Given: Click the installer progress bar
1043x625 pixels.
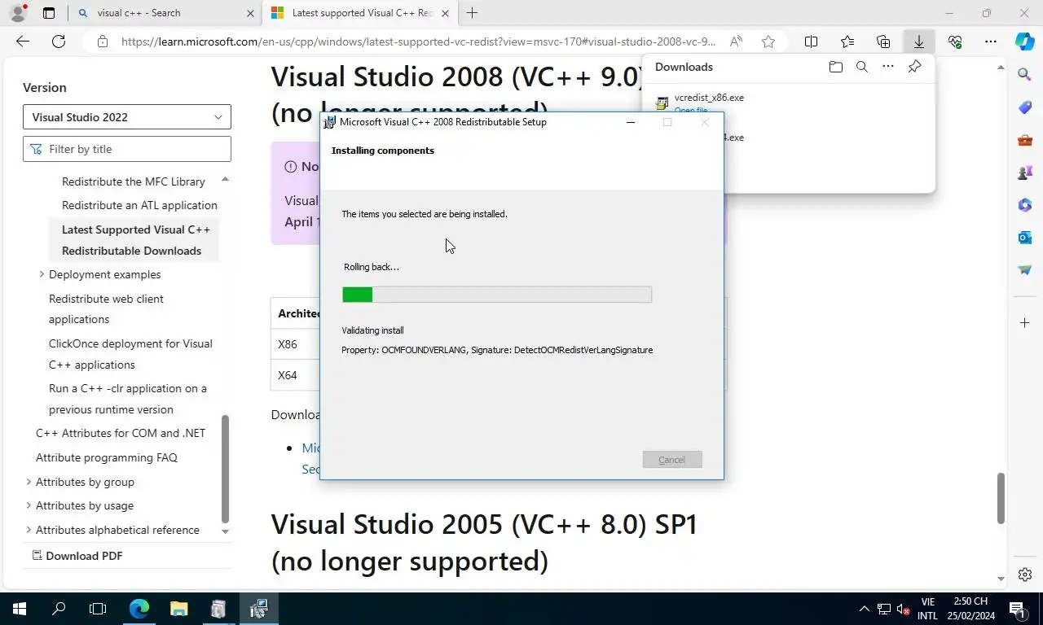Looking at the screenshot, I should point(497,295).
